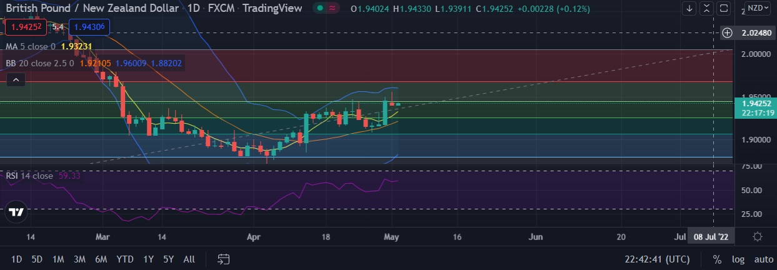Click the TradingView logo on chart
777x270 pixels.
pyautogui.click(x=17, y=212)
